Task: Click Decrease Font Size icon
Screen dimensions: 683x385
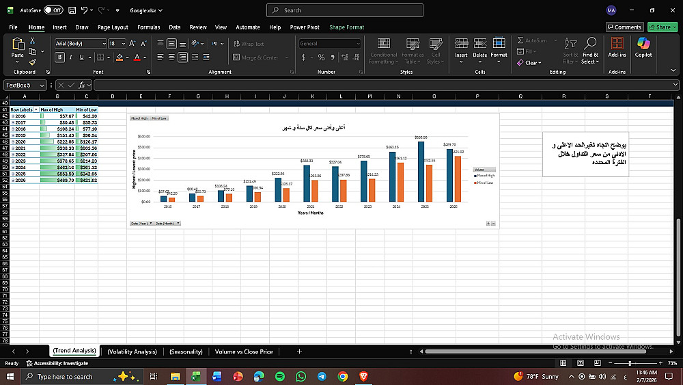Action: pos(143,44)
